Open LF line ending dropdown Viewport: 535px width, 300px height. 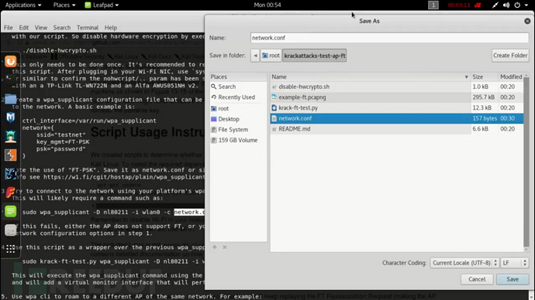point(515,263)
